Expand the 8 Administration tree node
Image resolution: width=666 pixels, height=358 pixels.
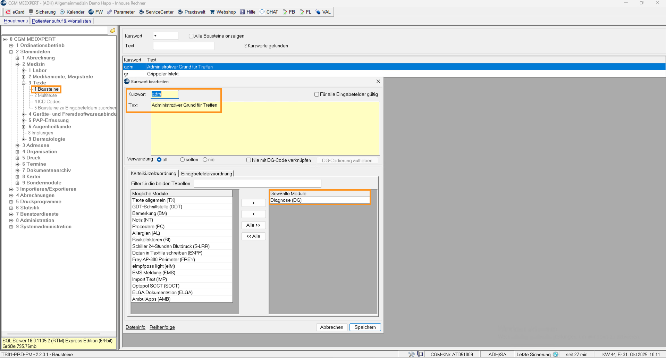[x=11, y=220]
